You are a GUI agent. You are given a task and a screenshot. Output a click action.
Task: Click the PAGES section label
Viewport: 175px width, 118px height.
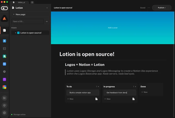coord(14,28)
